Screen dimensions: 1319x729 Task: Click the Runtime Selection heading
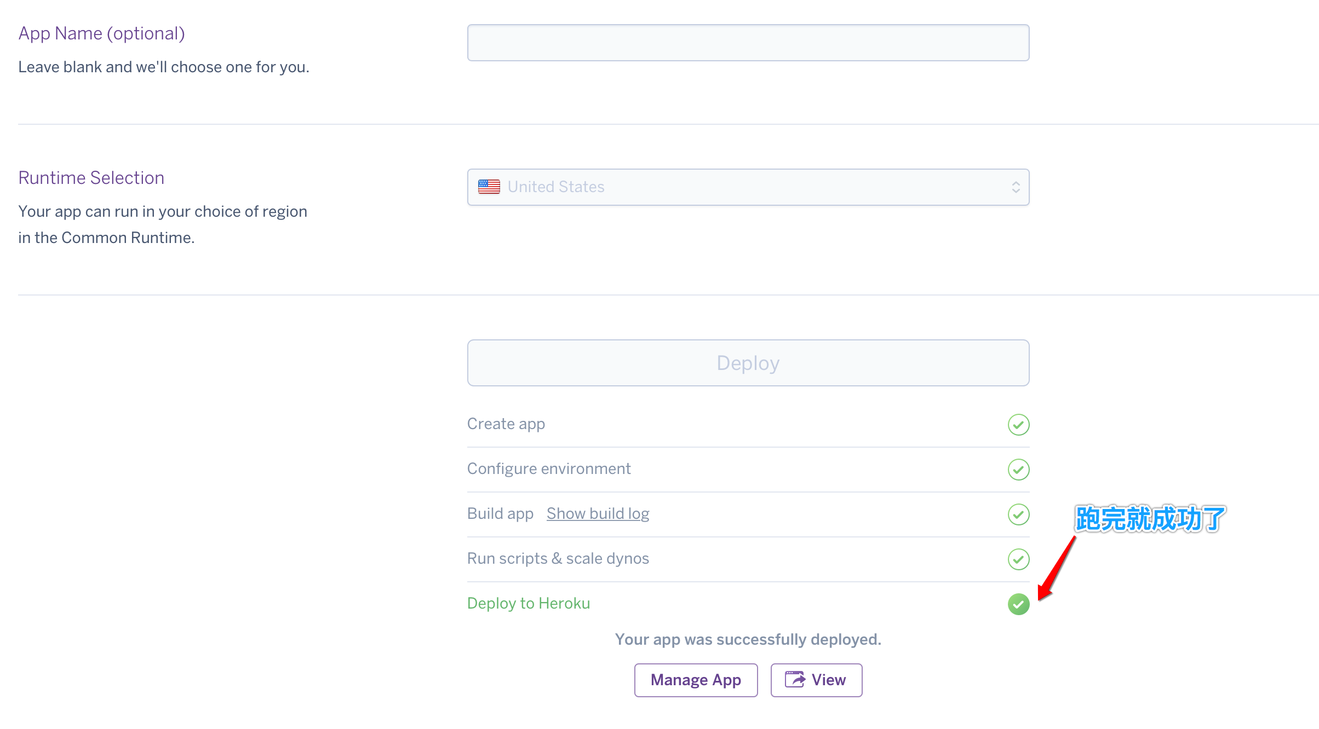coord(91,178)
